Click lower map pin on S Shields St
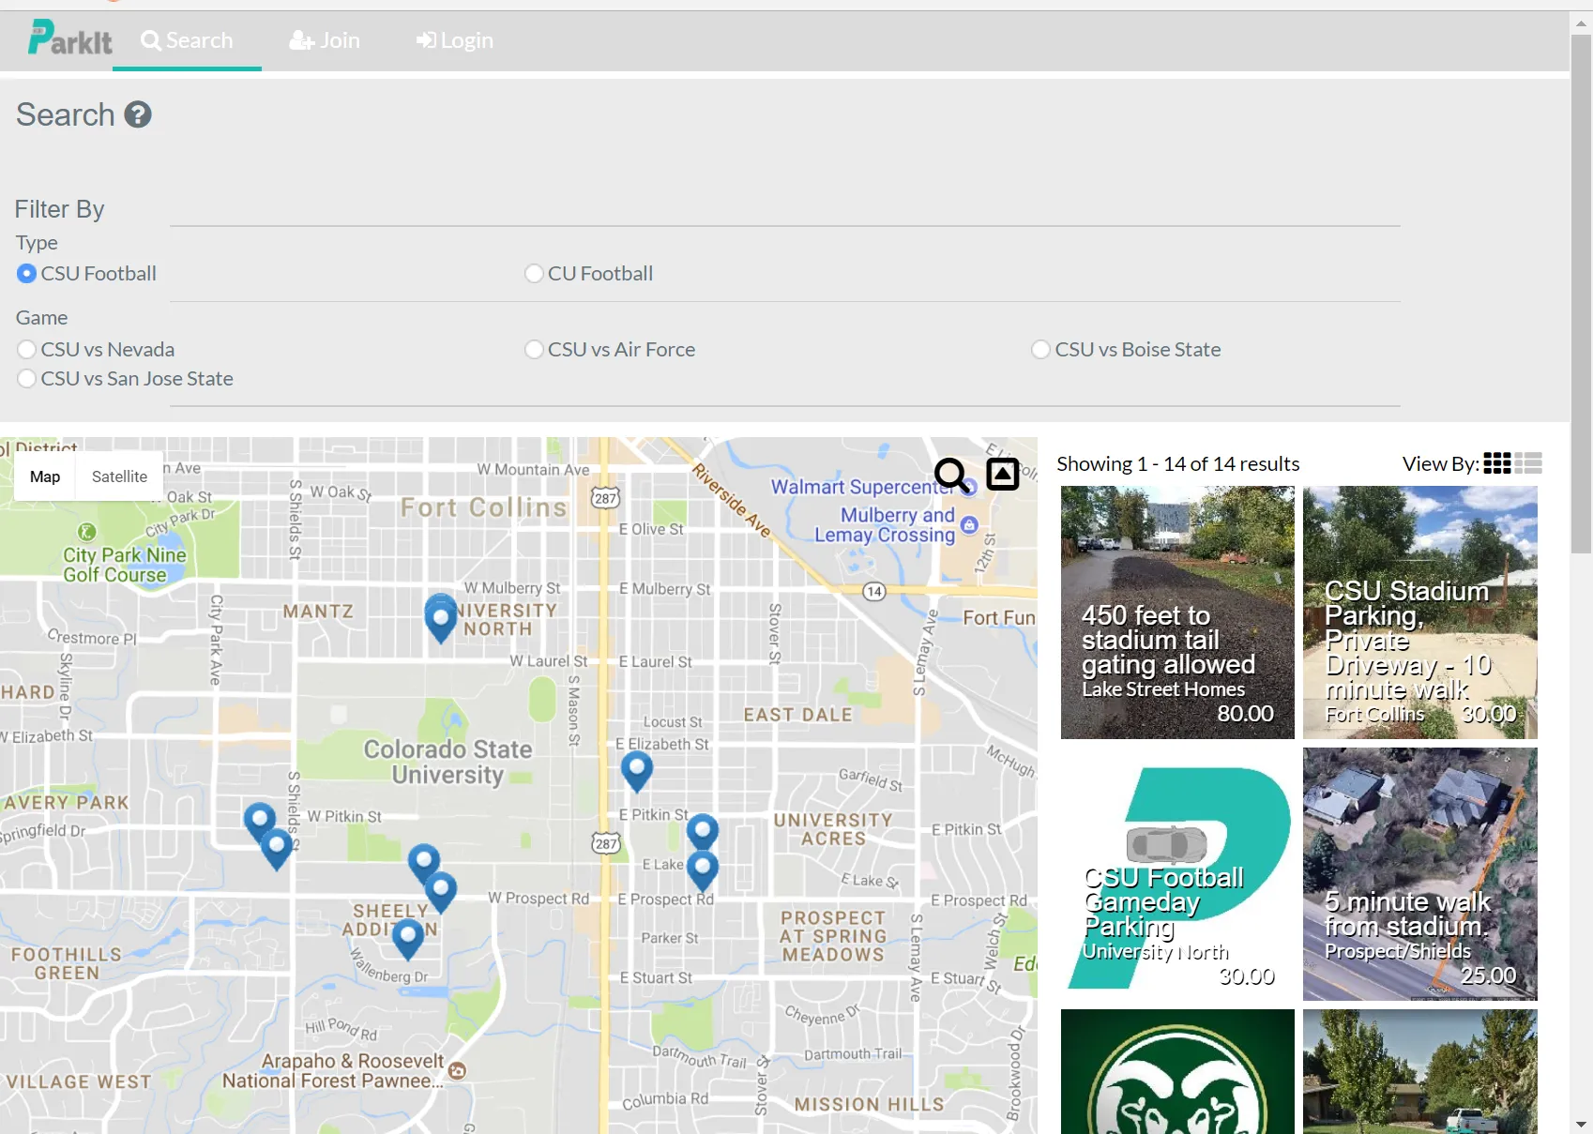This screenshot has width=1593, height=1134. tap(277, 849)
